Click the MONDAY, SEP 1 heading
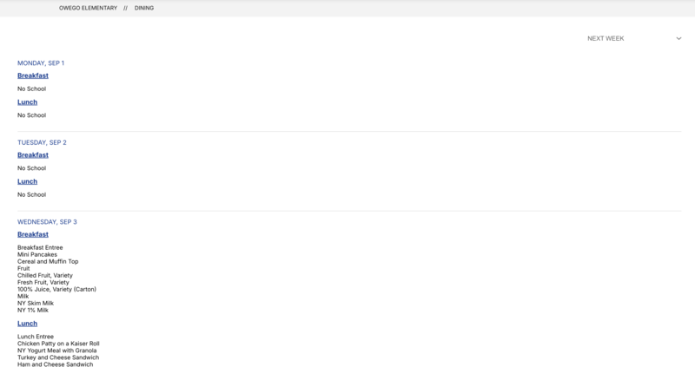The width and height of the screenshot is (695, 367). [41, 63]
